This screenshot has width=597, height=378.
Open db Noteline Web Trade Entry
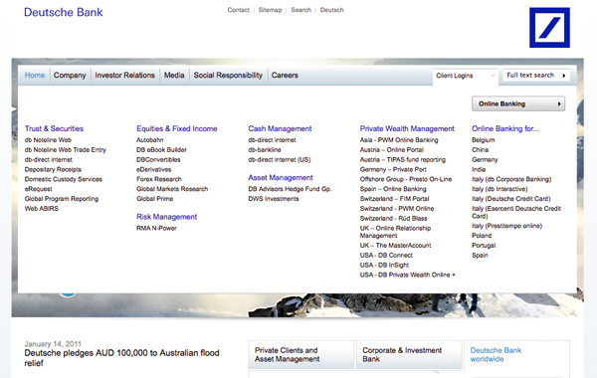click(x=66, y=150)
